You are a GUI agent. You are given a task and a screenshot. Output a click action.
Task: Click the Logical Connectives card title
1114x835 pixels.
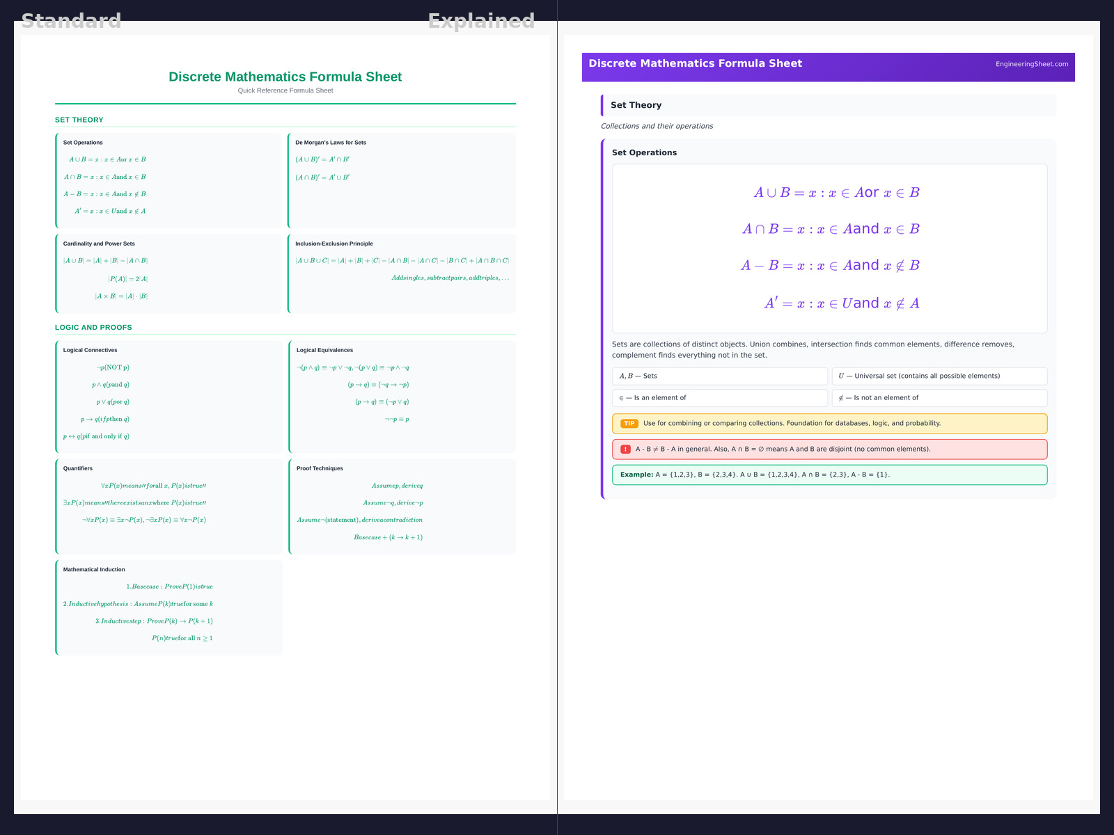click(x=90, y=350)
